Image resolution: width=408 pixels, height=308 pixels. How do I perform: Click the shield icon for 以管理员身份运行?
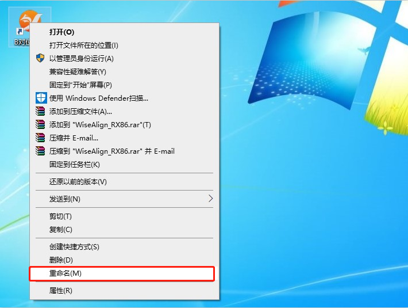coord(40,58)
